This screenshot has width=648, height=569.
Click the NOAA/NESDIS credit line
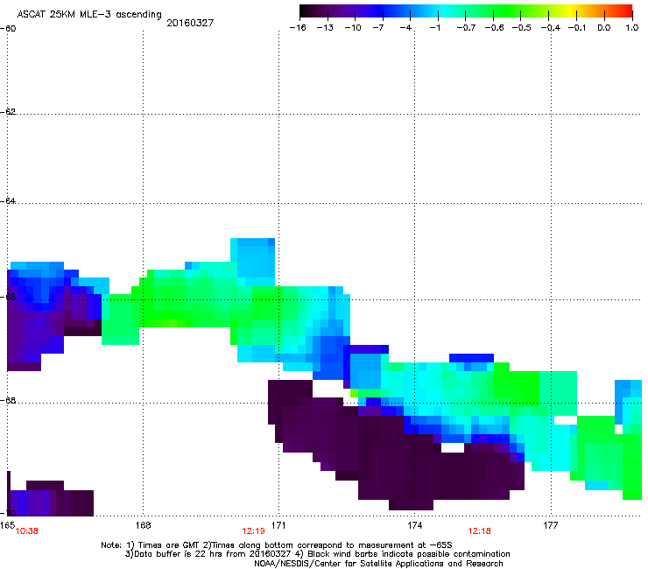378,564
